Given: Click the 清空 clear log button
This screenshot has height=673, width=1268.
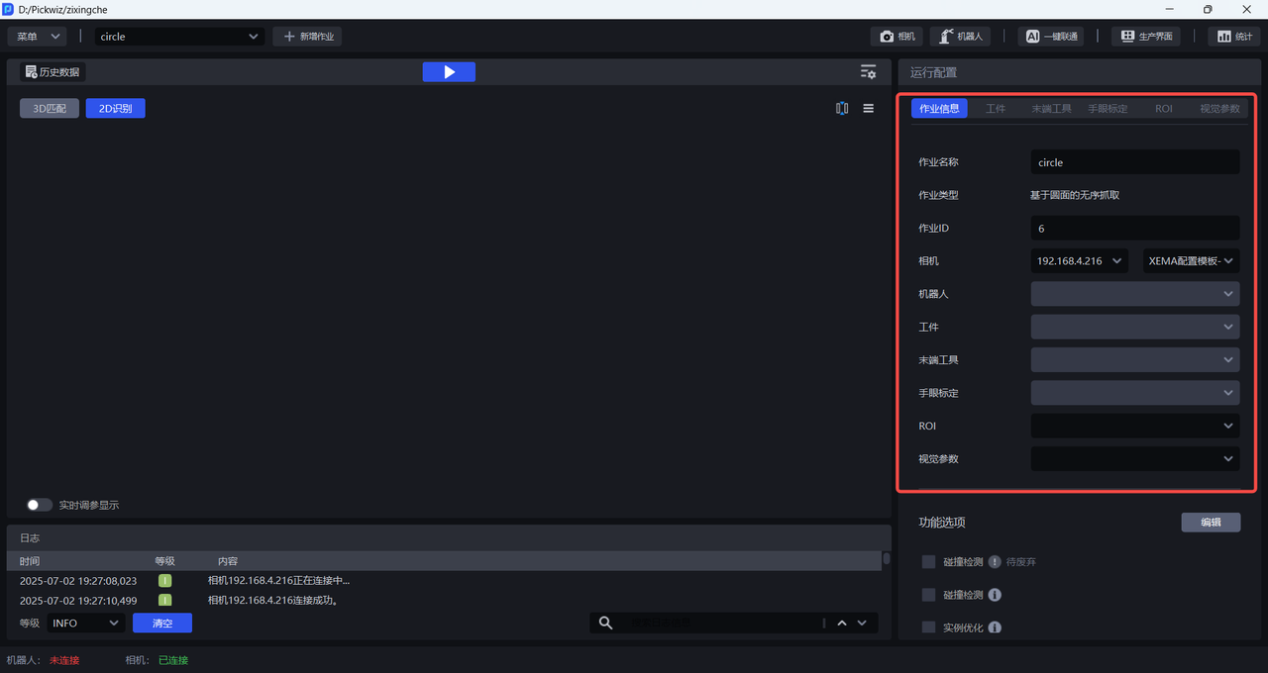Looking at the screenshot, I should pyautogui.click(x=162, y=624).
